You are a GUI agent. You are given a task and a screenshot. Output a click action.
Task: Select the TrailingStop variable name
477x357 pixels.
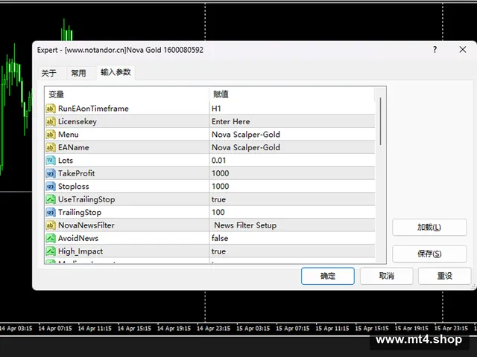(80, 213)
